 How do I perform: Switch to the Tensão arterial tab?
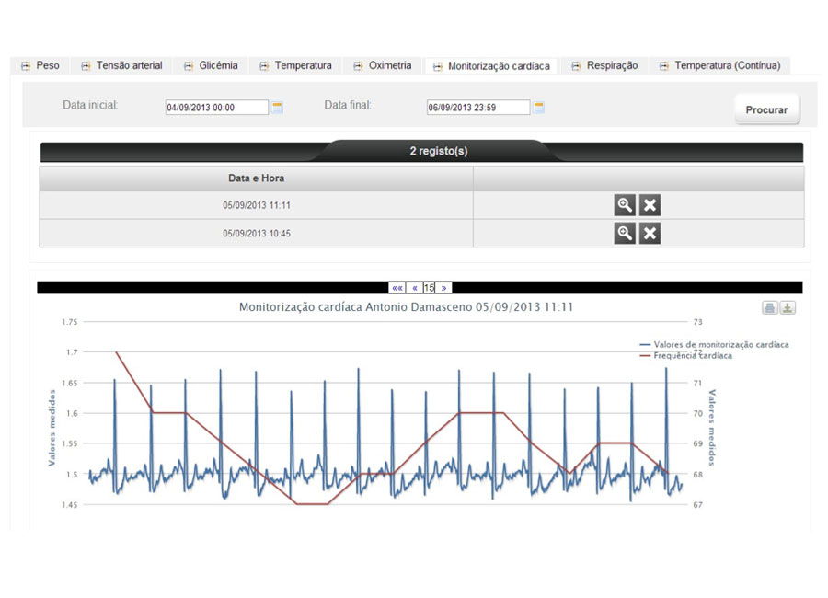[121, 66]
